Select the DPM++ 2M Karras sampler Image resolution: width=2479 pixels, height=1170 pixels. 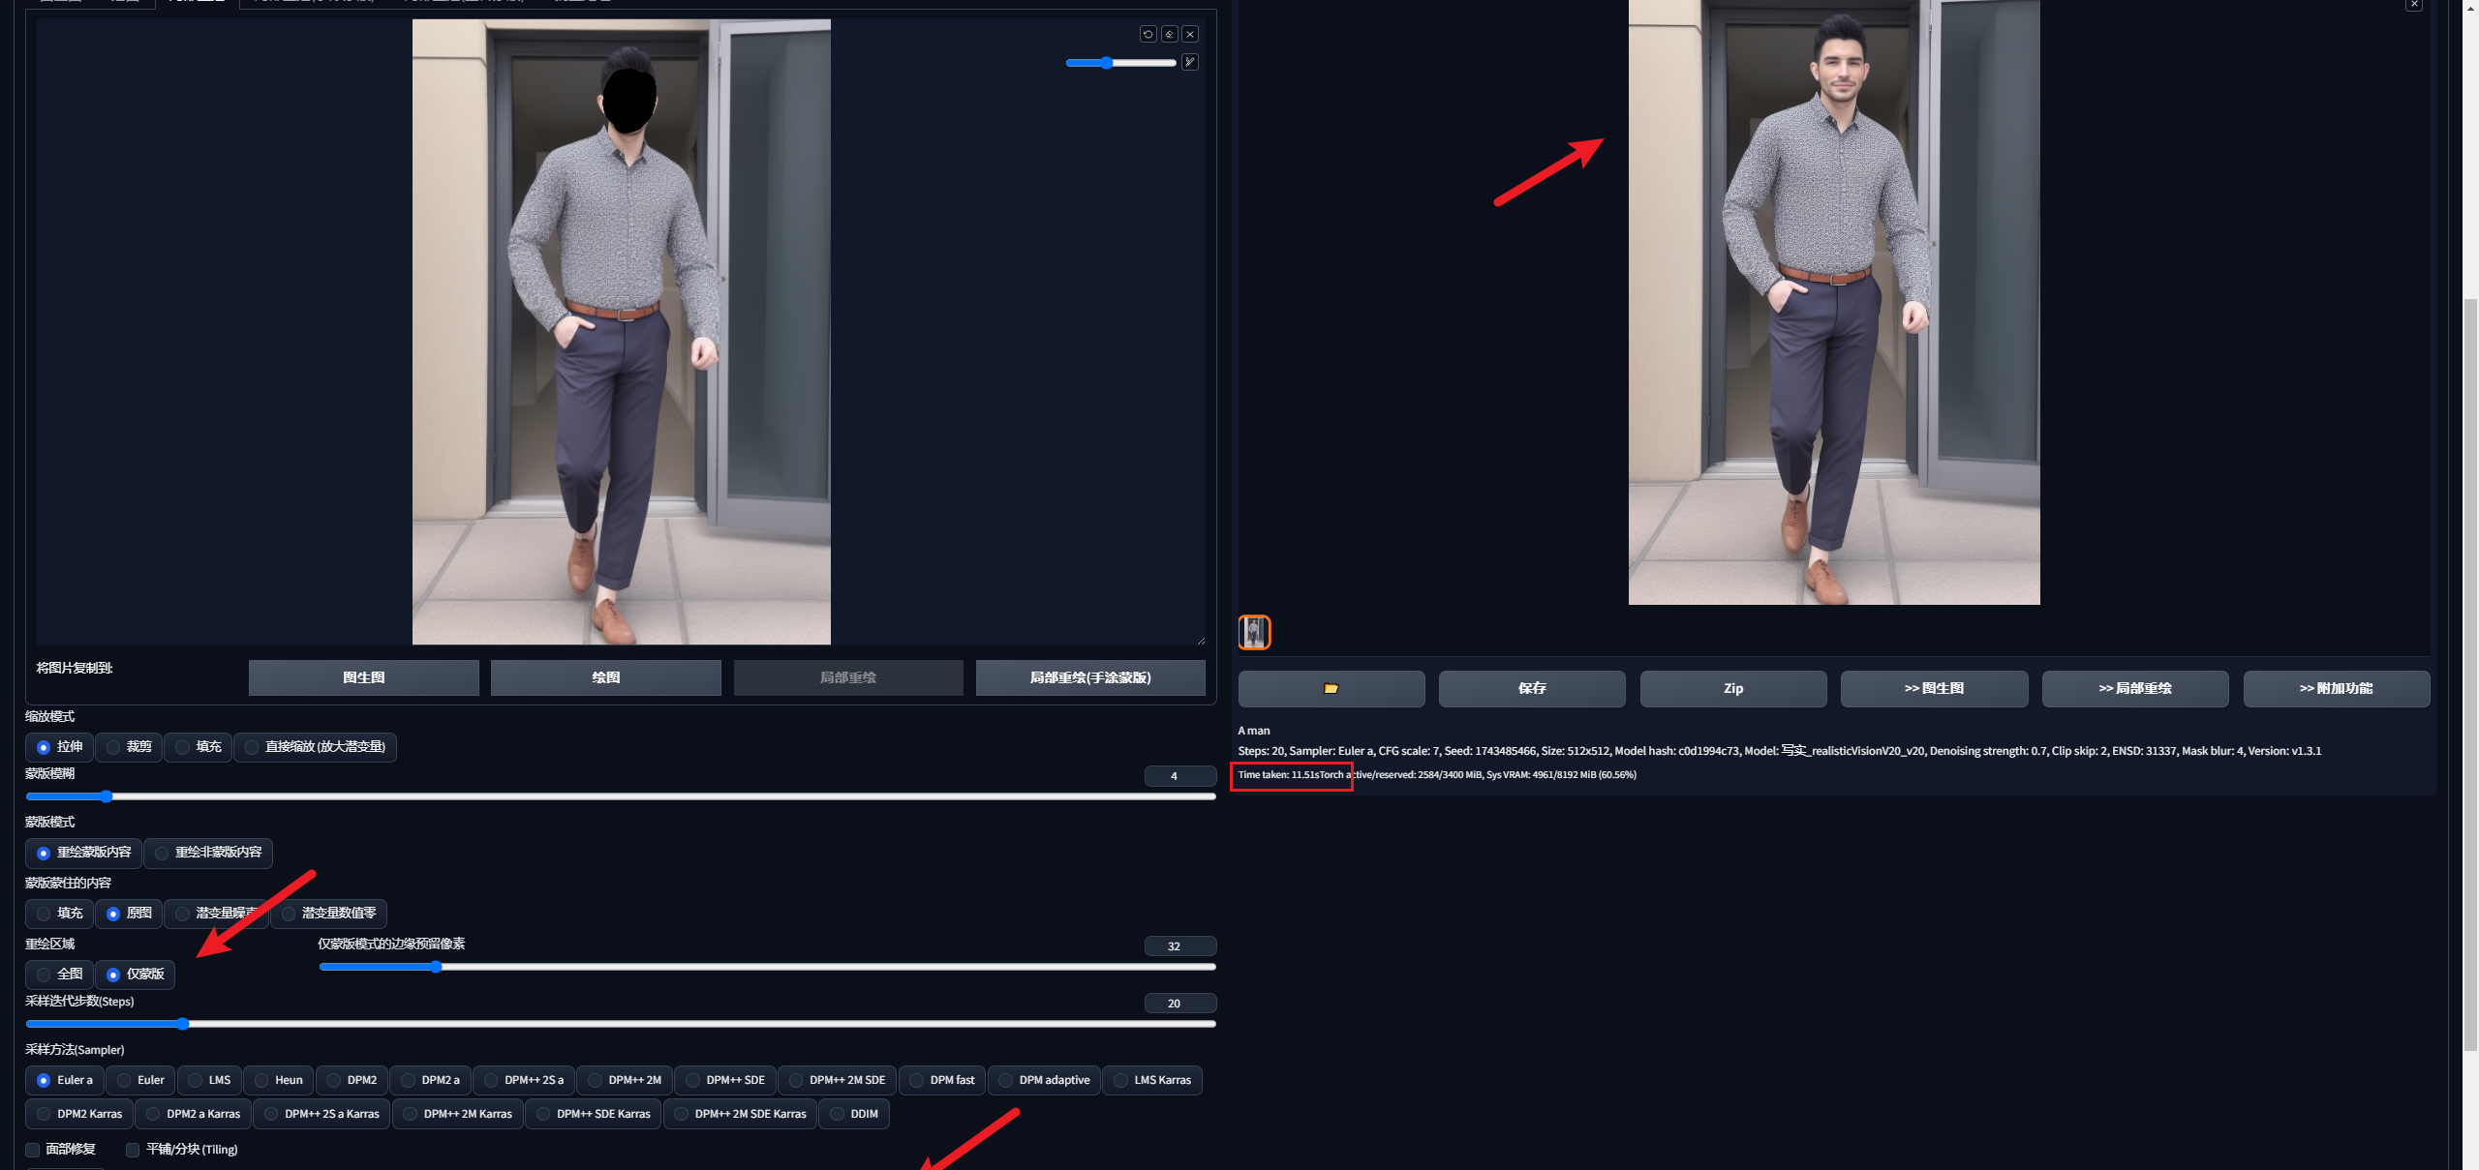coord(457,1114)
